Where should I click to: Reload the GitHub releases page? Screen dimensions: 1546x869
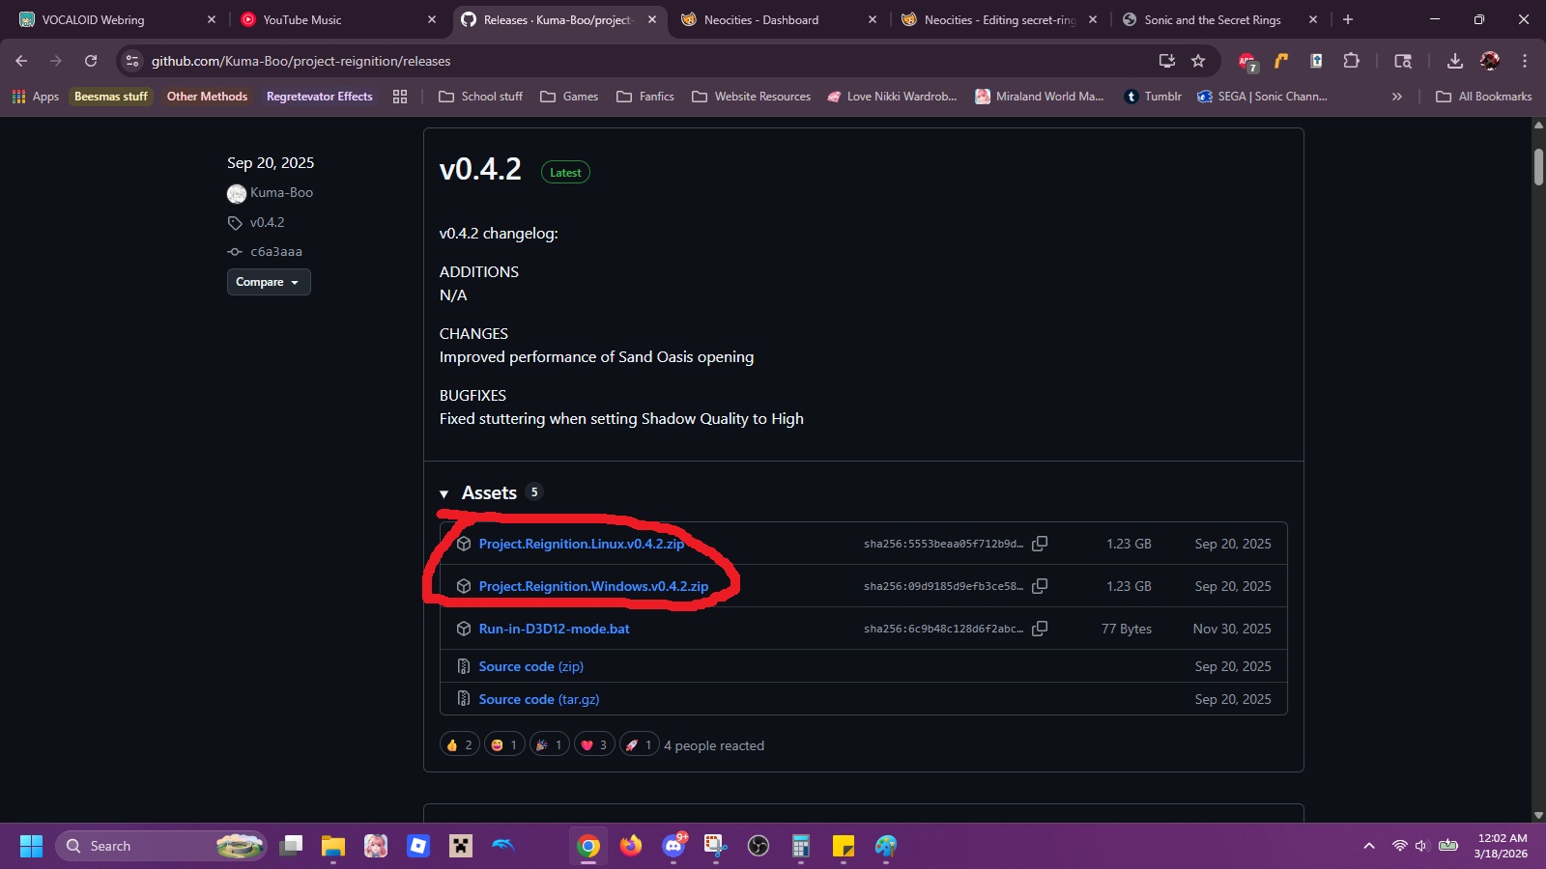[91, 61]
